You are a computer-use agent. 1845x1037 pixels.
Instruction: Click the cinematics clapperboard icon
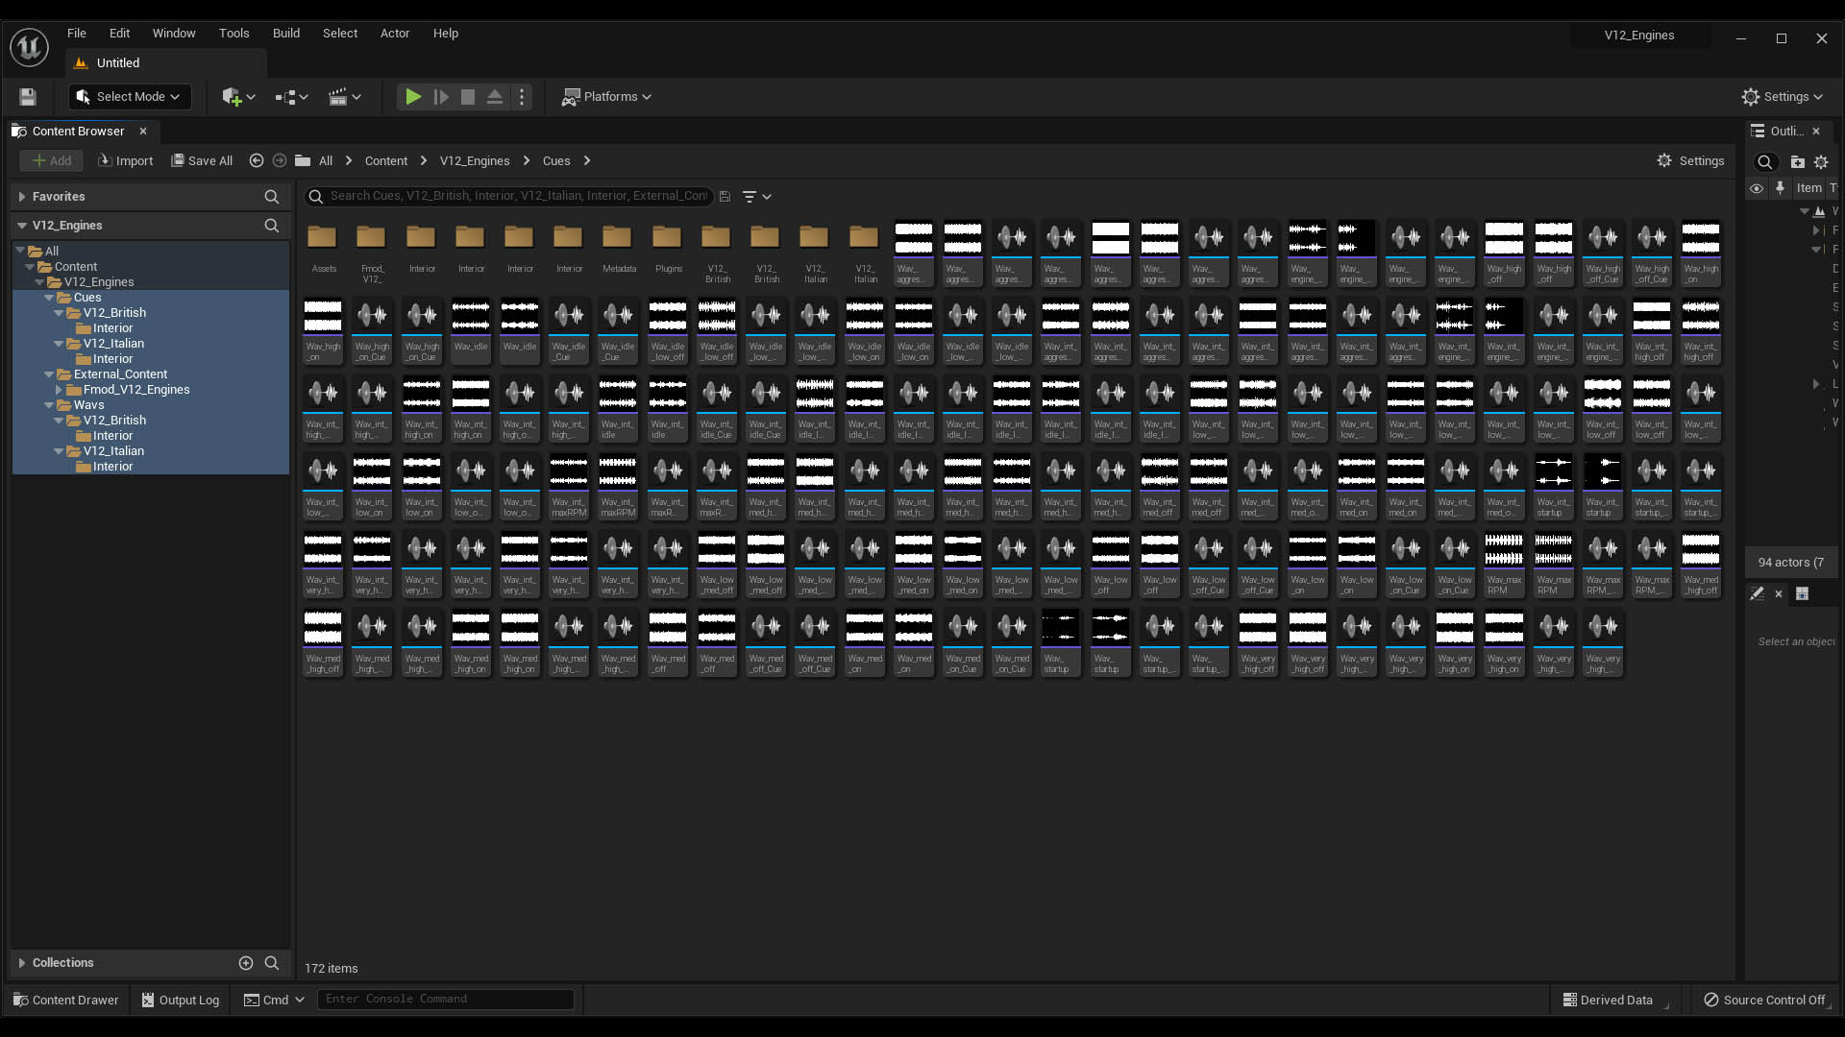[337, 96]
